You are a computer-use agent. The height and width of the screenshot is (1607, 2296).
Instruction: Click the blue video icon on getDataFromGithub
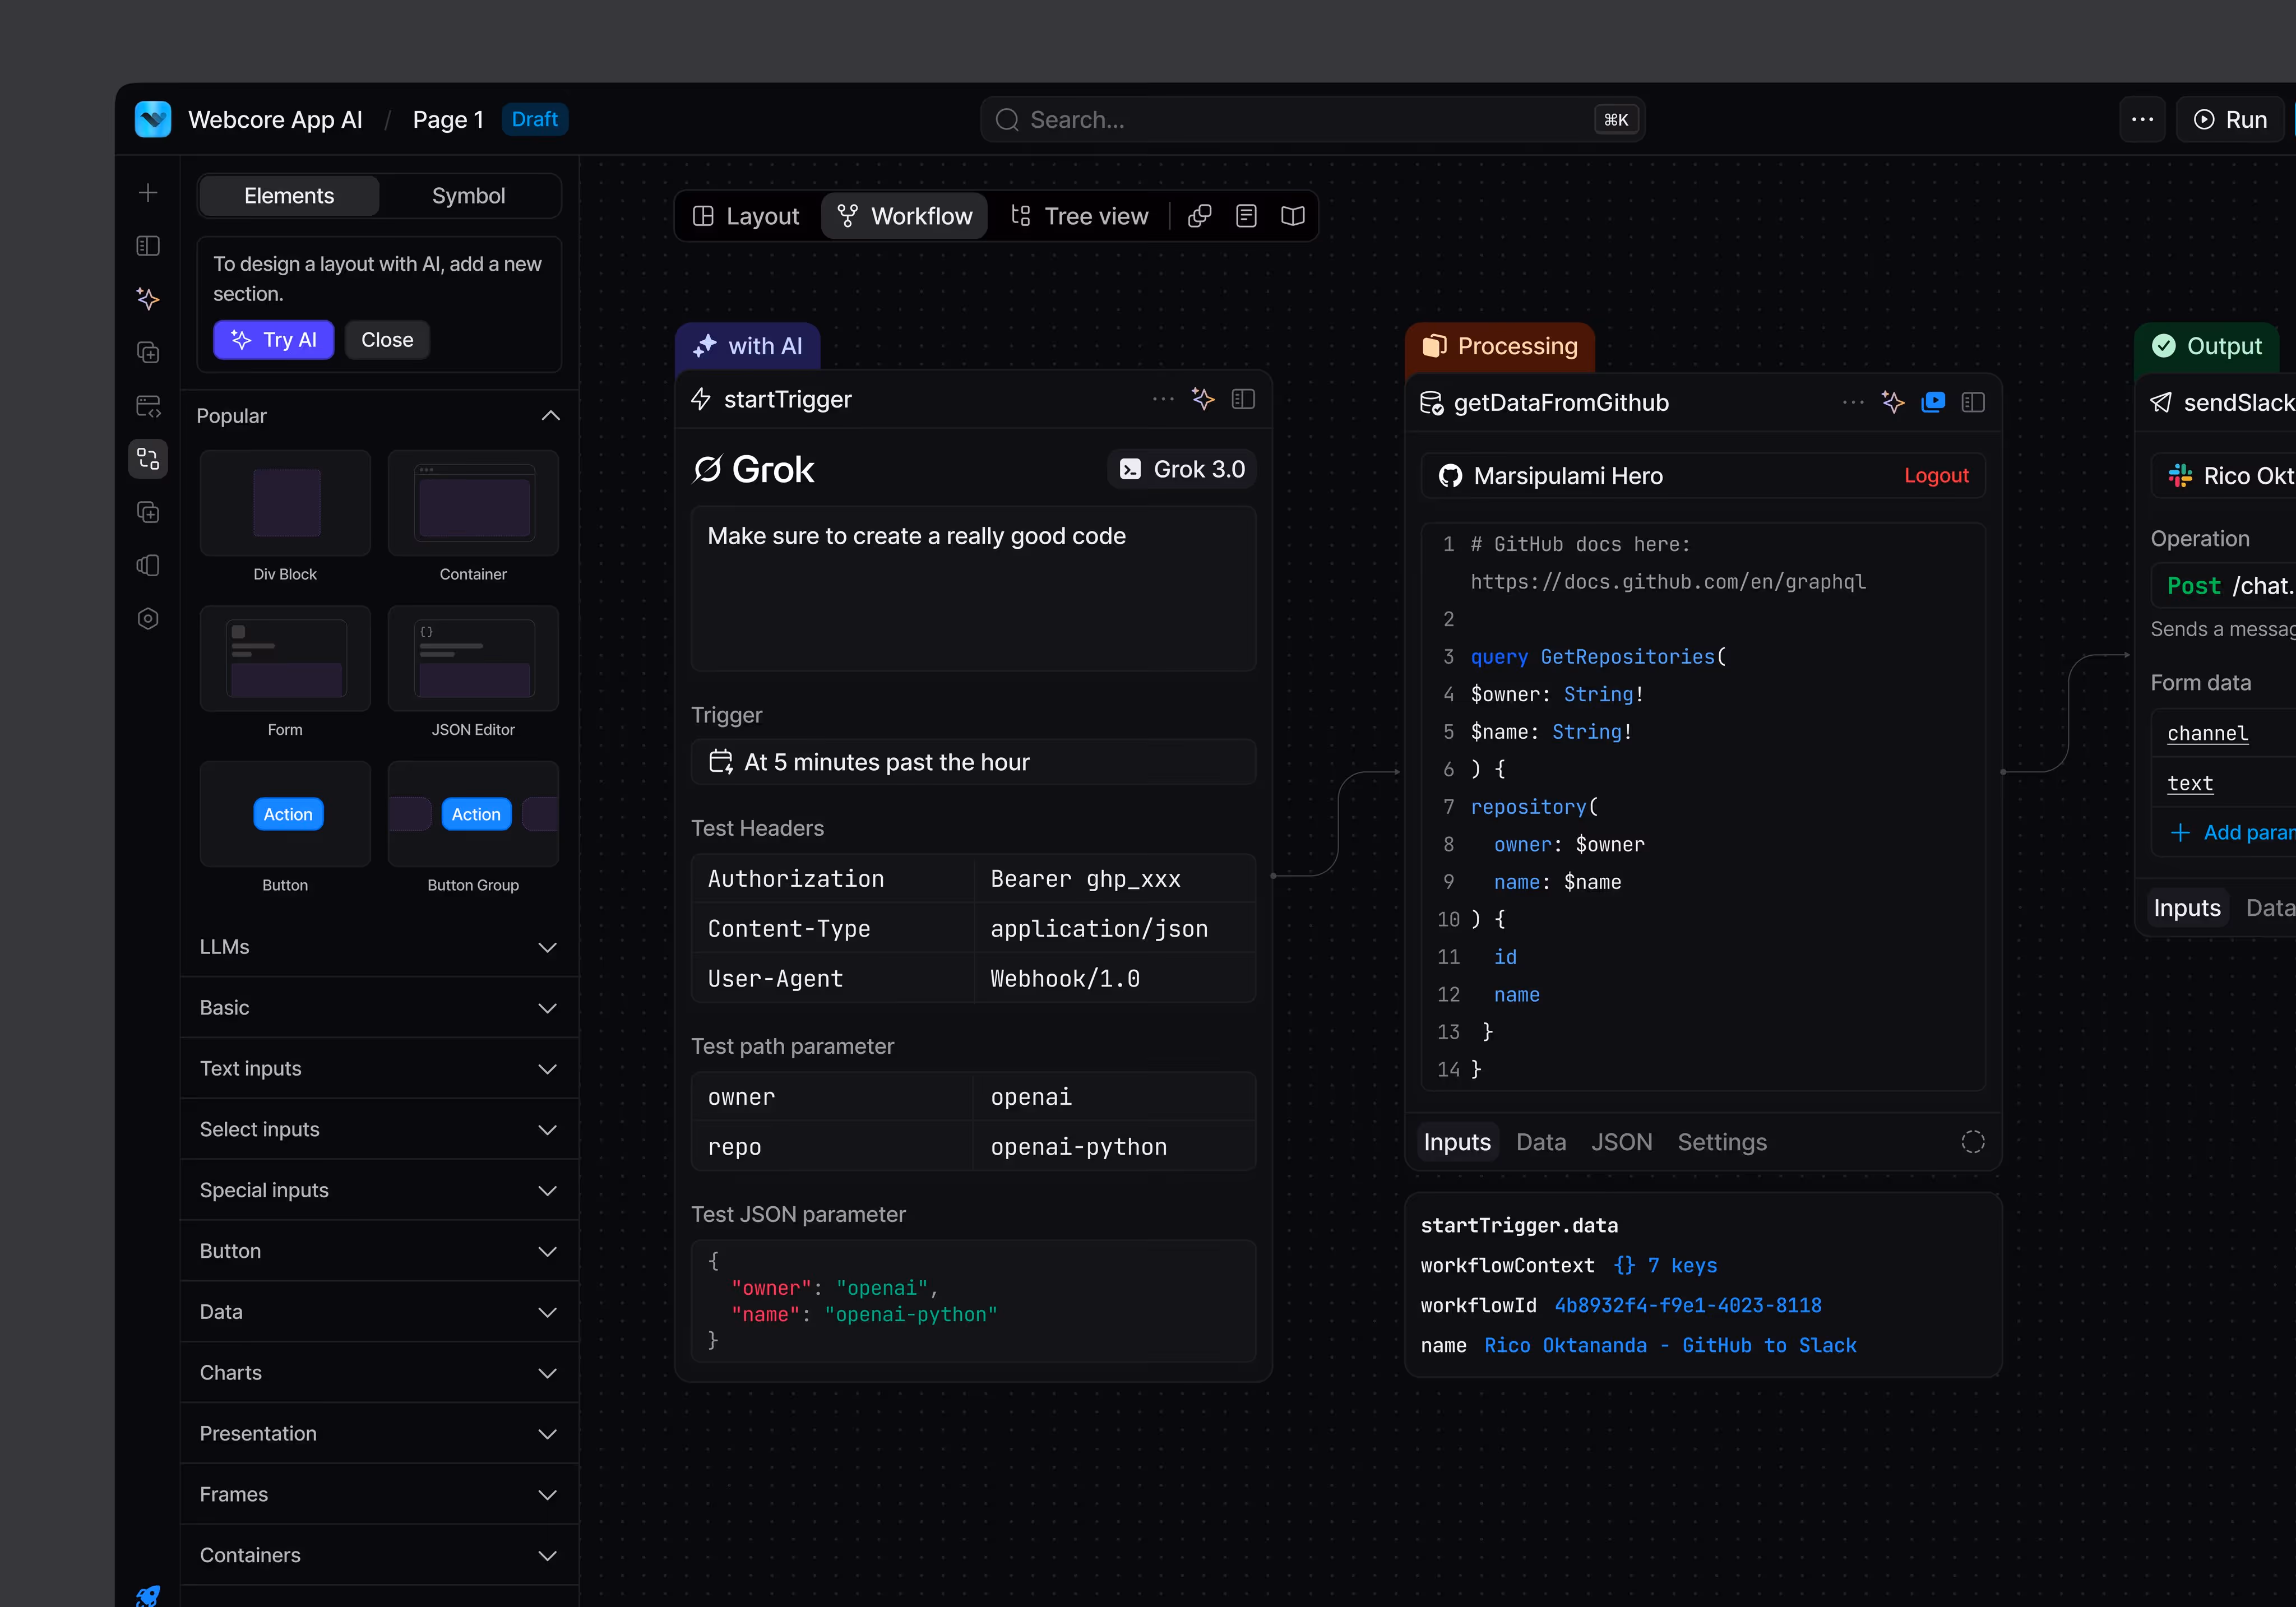[x=1933, y=402]
